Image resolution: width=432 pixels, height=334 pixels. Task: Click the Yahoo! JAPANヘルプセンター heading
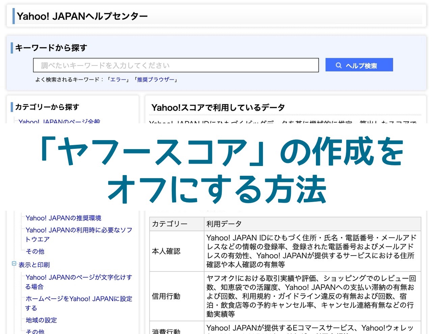click(82, 16)
